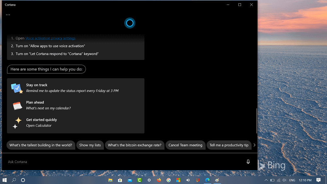Image resolution: width=327 pixels, height=184 pixels.
Task: Click the Cortana taskbar circle icon
Action: (23, 180)
